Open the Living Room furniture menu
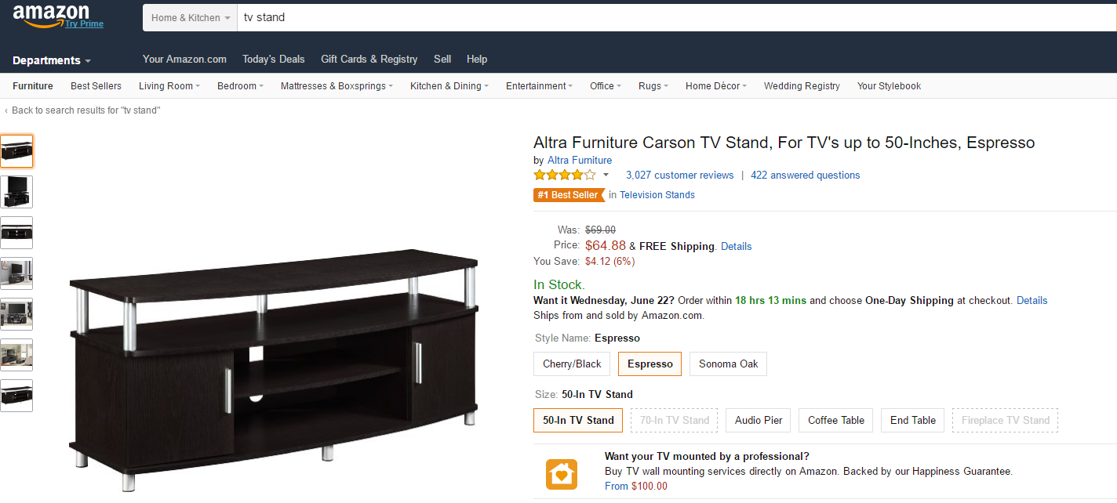1117x503 pixels. [169, 86]
